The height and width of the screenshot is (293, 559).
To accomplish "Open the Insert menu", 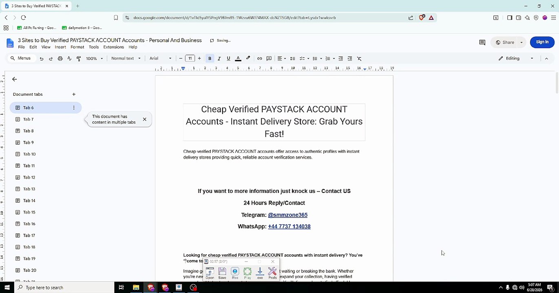I will 60,47.
